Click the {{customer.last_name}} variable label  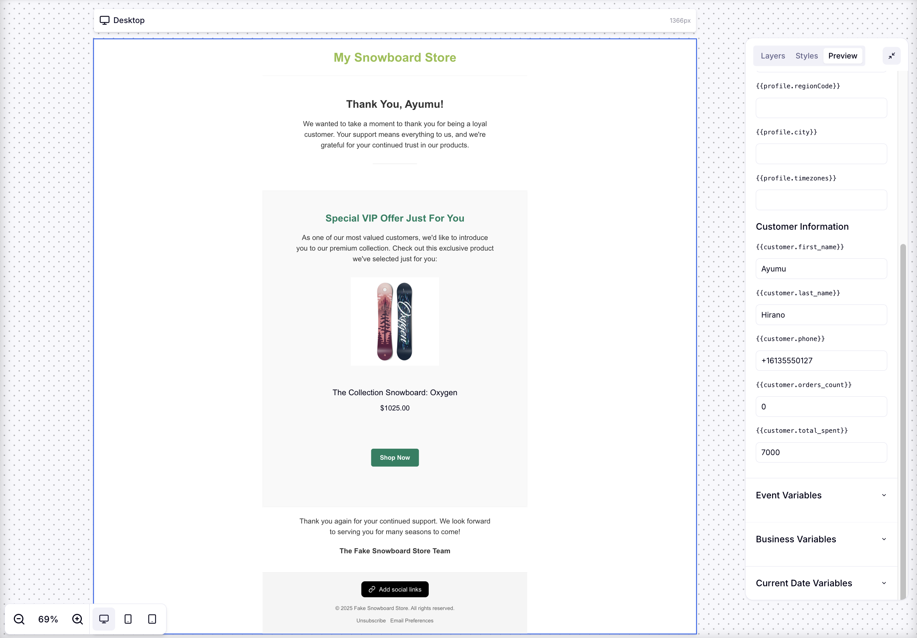tap(798, 293)
